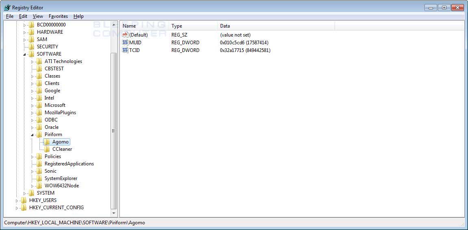Click the MUID DWORD value icon
The height and width of the screenshot is (230, 468).
[125, 43]
